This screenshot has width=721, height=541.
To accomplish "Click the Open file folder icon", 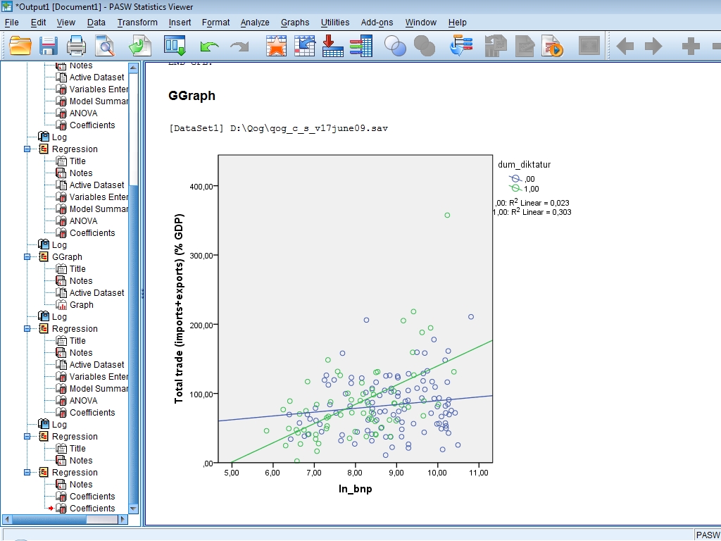I will (20, 46).
